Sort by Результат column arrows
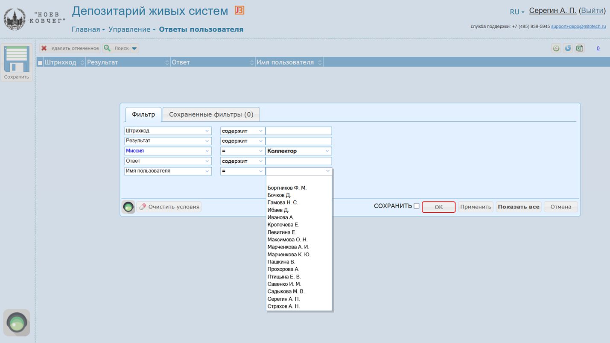 167,62
